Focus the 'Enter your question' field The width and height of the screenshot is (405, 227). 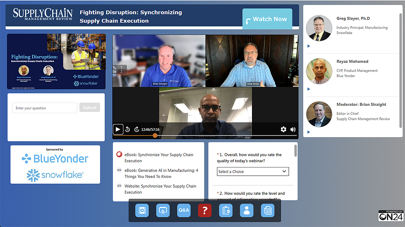point(44,108)
